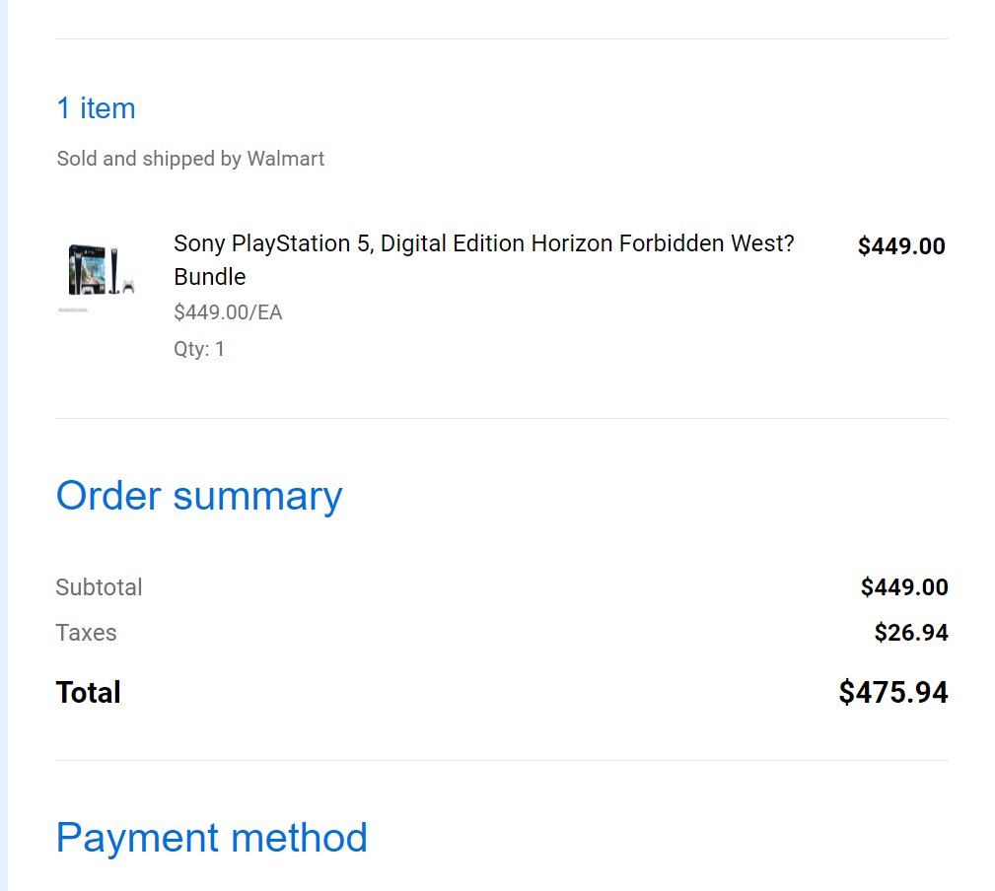
Task: Click the "Subtotal" label
Action: tap(99, 587)
